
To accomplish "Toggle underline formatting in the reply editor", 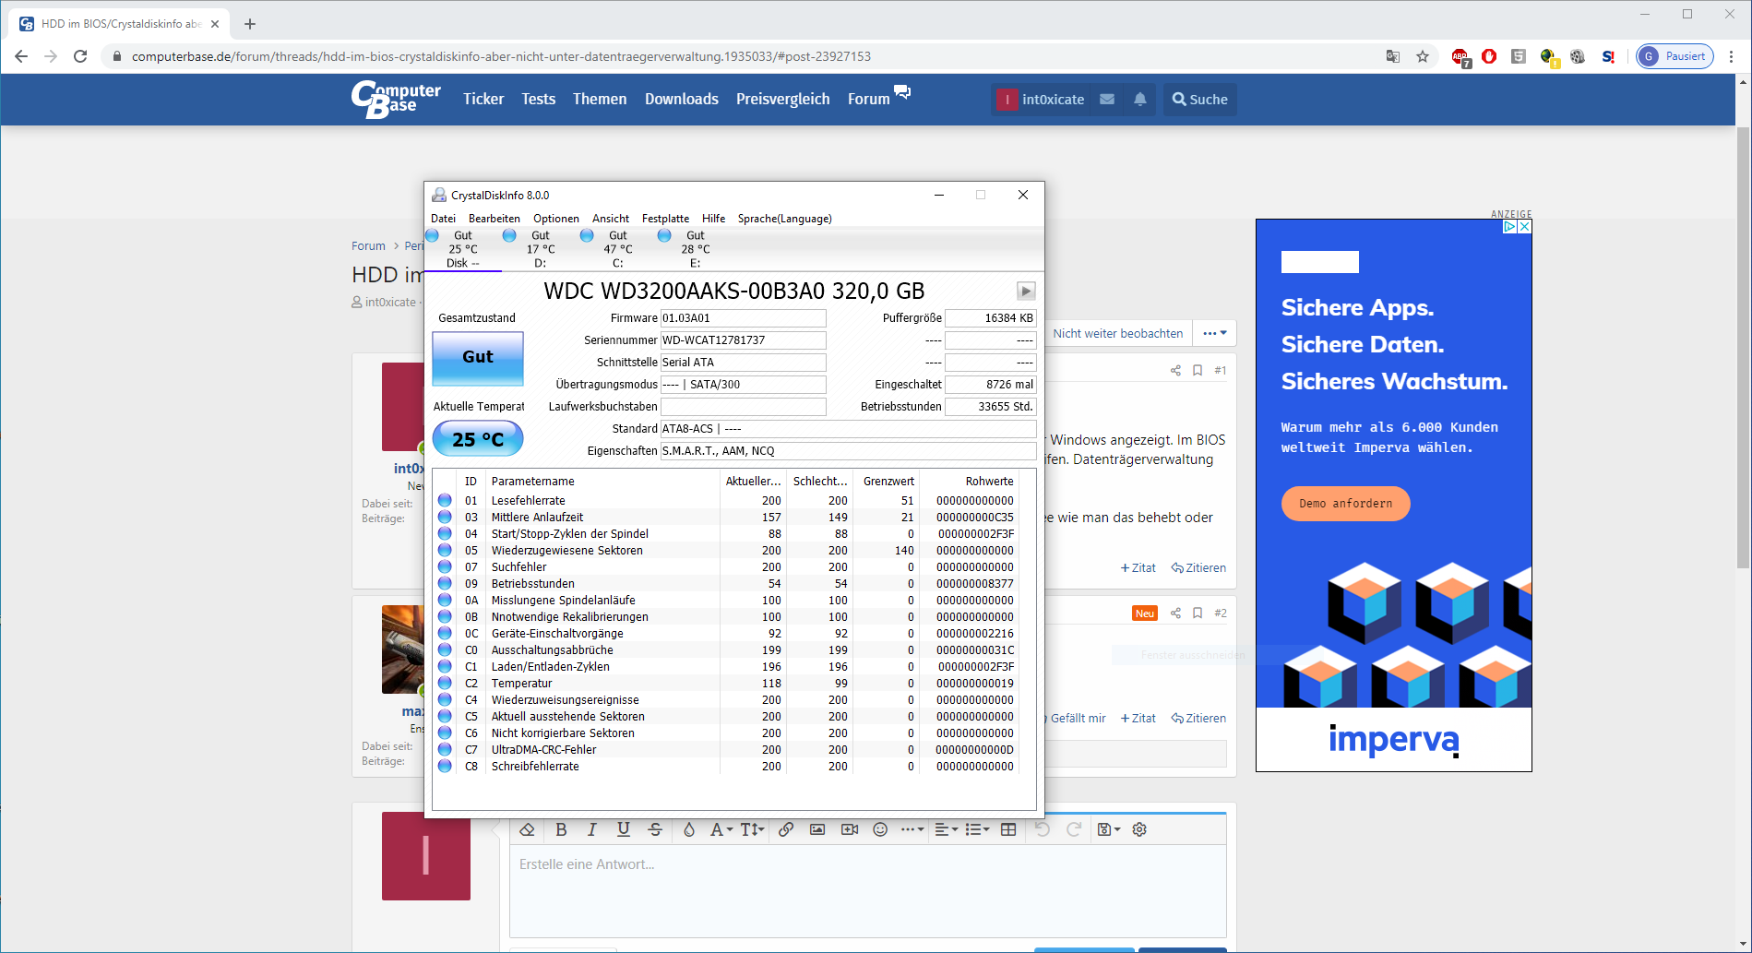I will click(624, 829).
